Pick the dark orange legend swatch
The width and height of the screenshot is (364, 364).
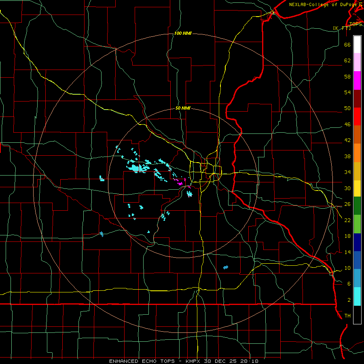point(357,135)
